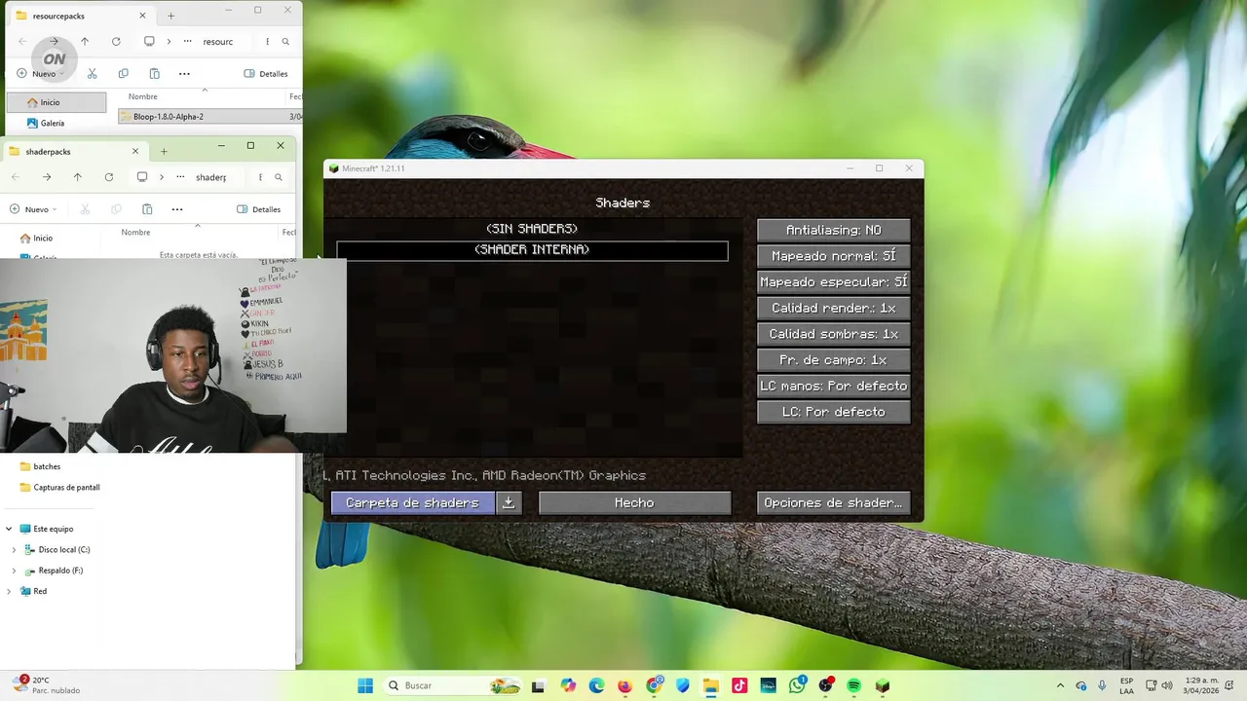The width and height of the screenshot is (1247, 701).
Task: Cycle the Calidad sombras: 1x setting
Action: pyautogui.click(x=834, y=334)
